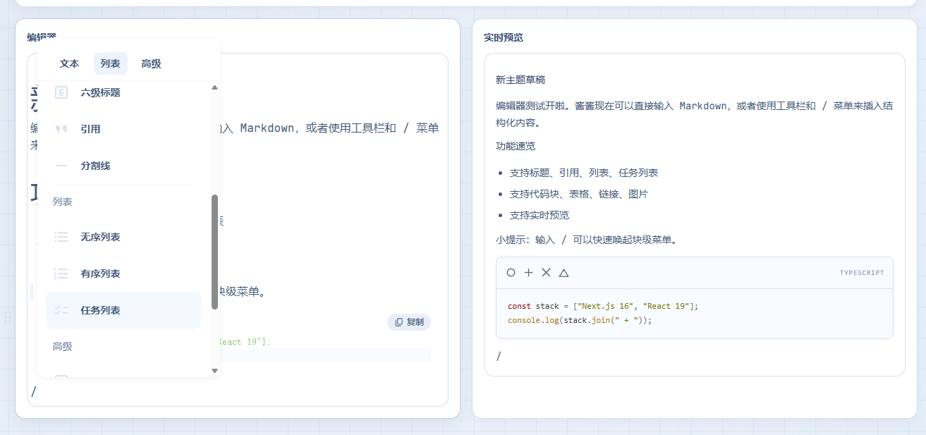Click the divider line icon
Screen dimensions: 926x435
(x=61, y=166)
